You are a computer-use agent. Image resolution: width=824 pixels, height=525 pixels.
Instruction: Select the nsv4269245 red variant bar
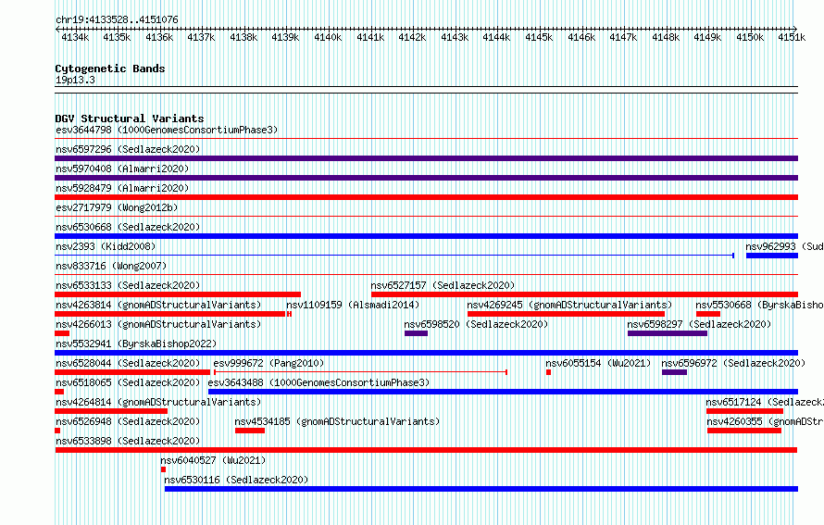click(566, 314)
